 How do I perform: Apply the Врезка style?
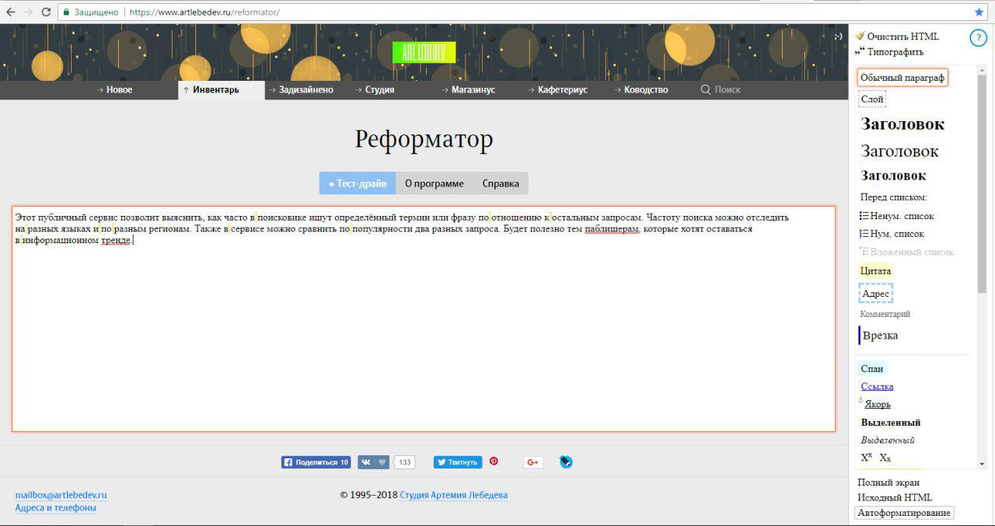[879, 336]
